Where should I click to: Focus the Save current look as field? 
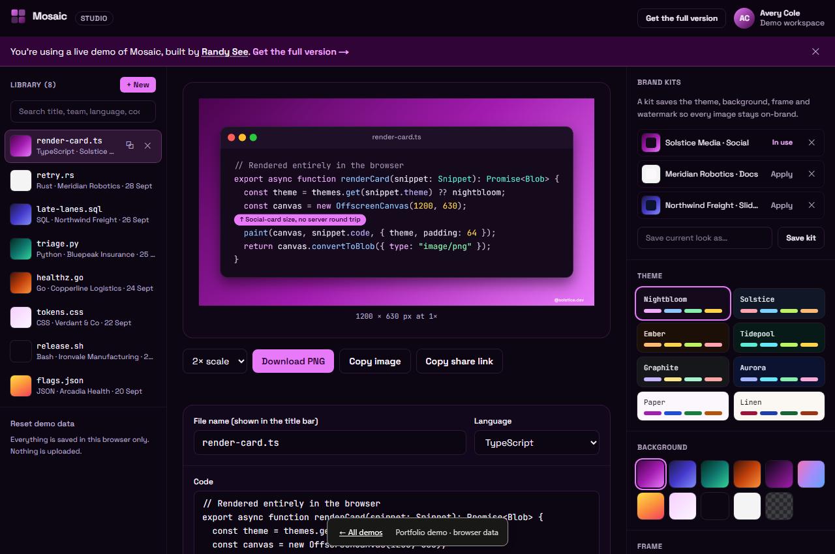click(x=705, y=238)
